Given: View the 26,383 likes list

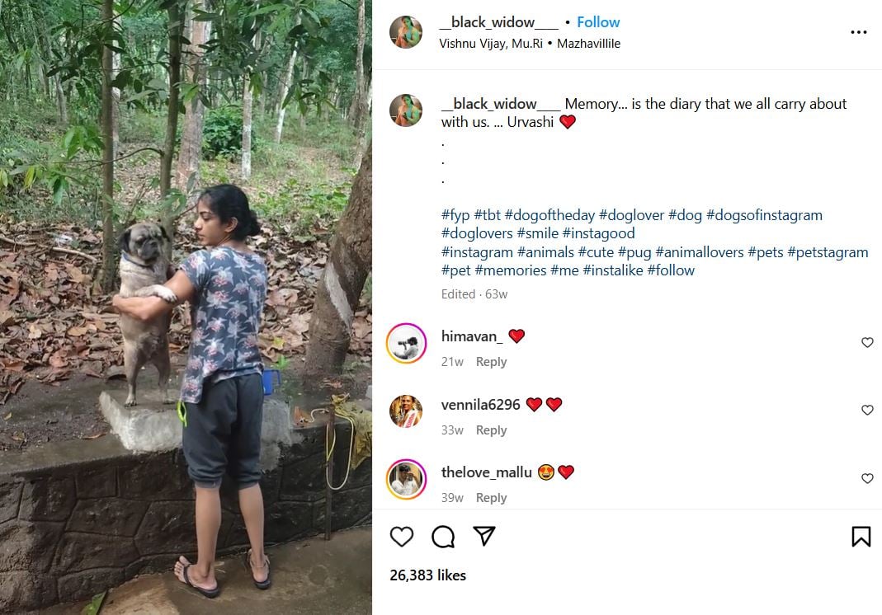Looking at the screenshot, I should point(427,575).
